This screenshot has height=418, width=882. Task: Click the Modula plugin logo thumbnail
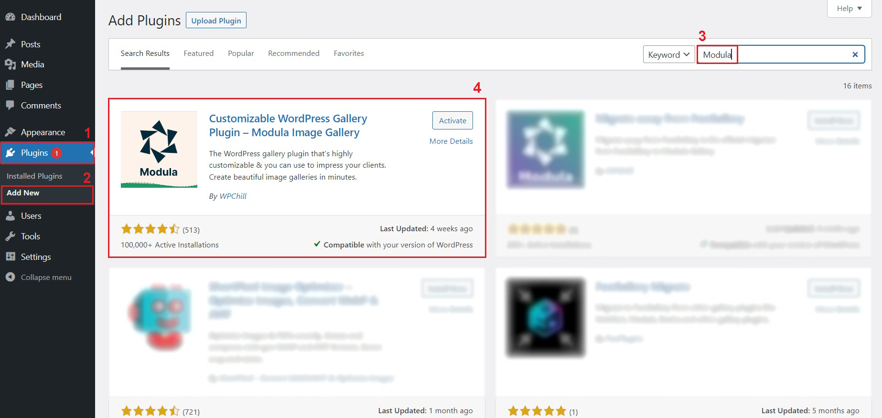click(x=159, y=150)
